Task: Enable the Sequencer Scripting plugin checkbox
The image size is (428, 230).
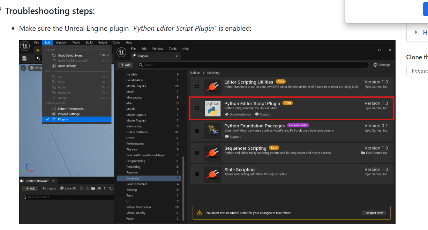Action: pyautogui.click(x=197, y=153)
